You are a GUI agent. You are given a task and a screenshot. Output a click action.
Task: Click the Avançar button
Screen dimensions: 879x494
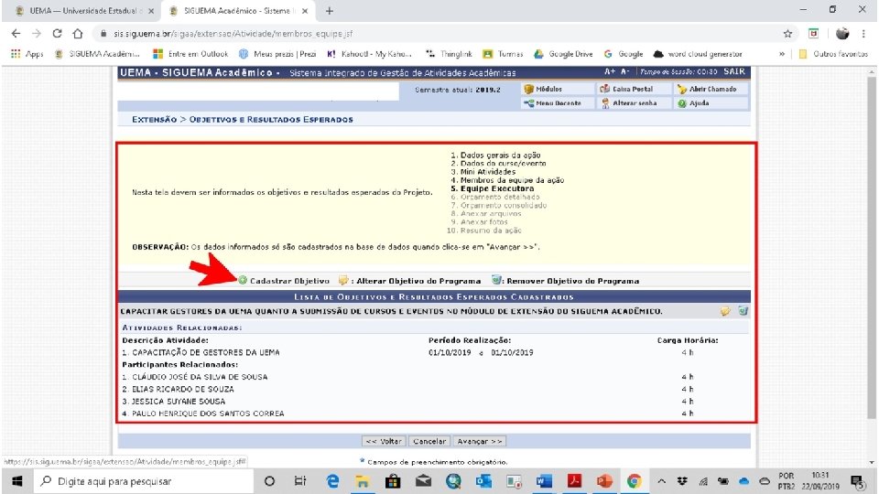click(479, 441)
